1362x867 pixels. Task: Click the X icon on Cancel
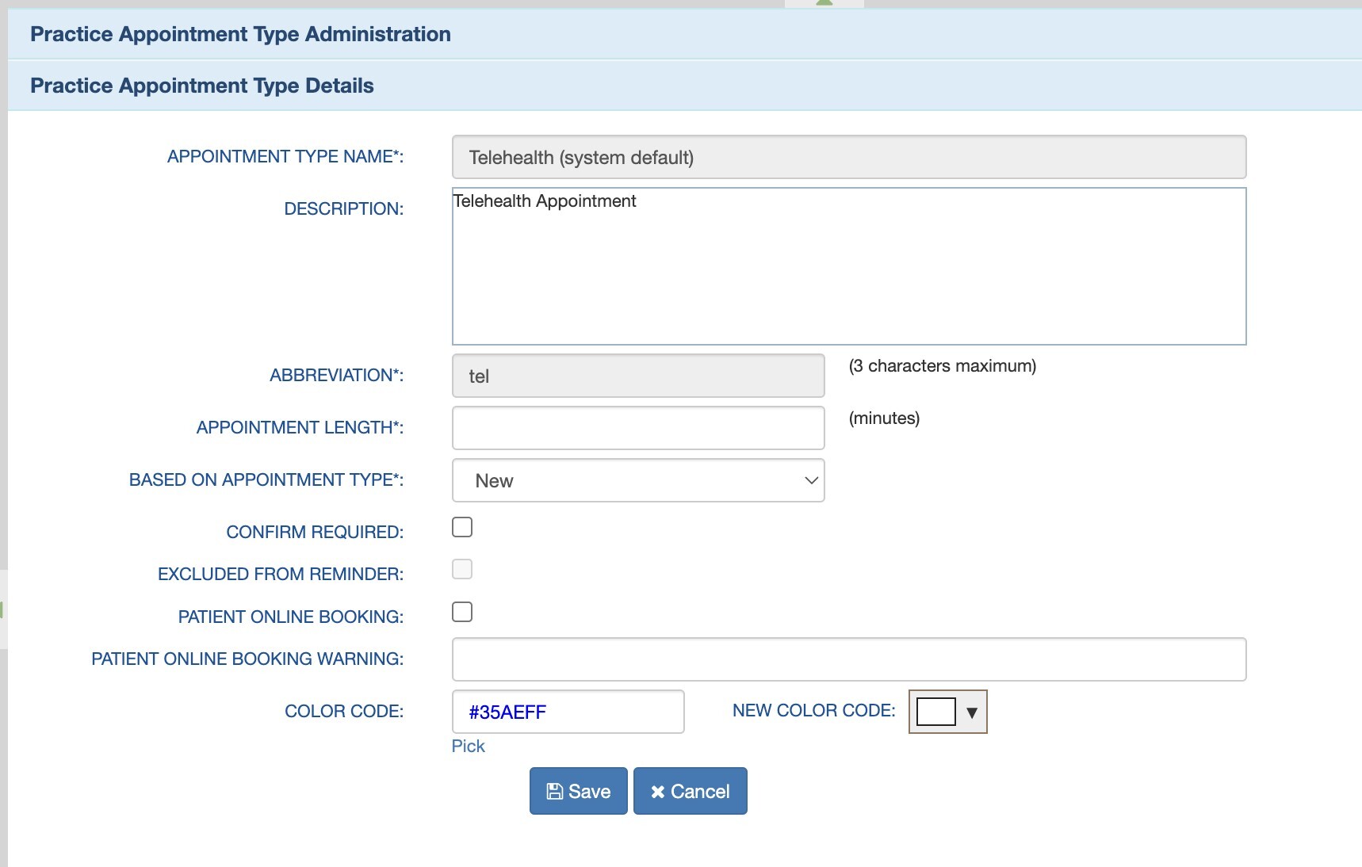pos(657,792)
